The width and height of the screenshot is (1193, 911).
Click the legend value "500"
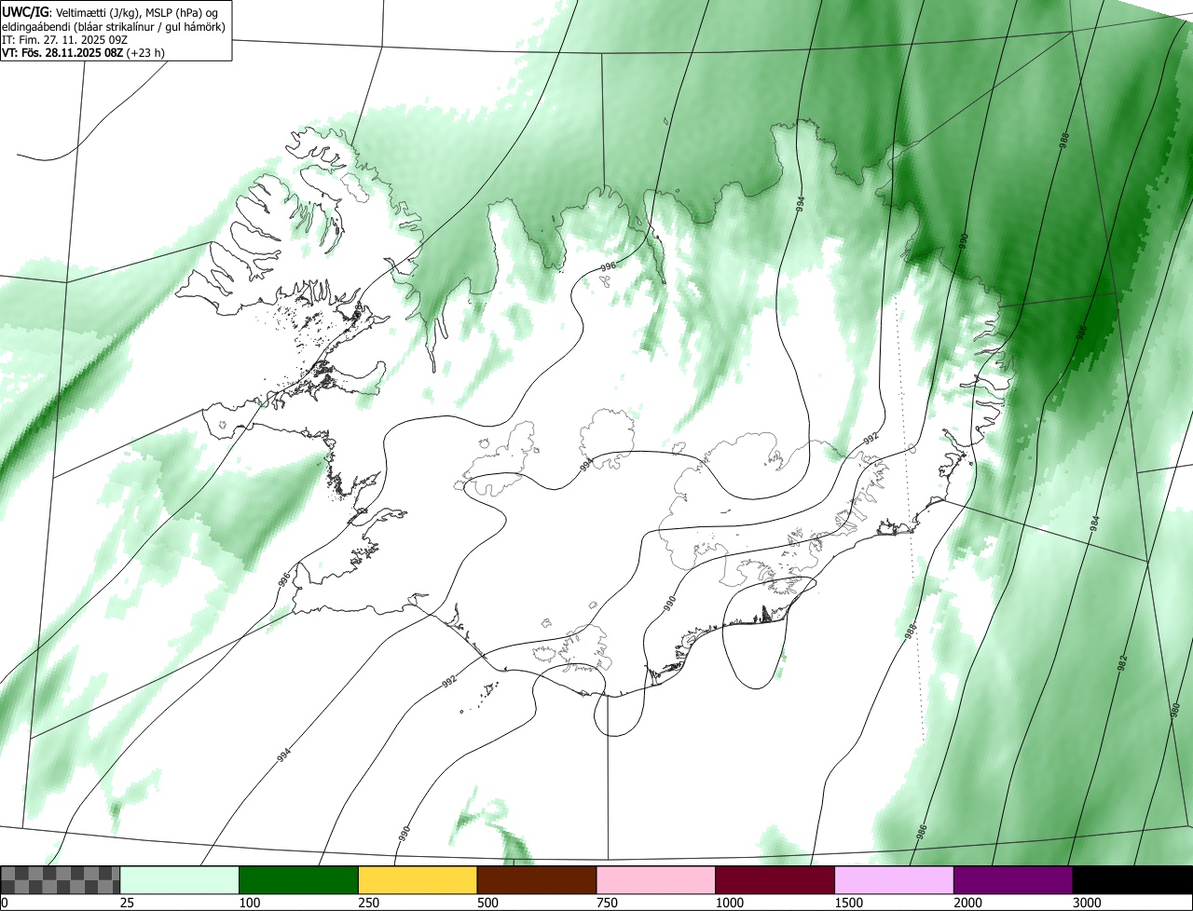487,904
